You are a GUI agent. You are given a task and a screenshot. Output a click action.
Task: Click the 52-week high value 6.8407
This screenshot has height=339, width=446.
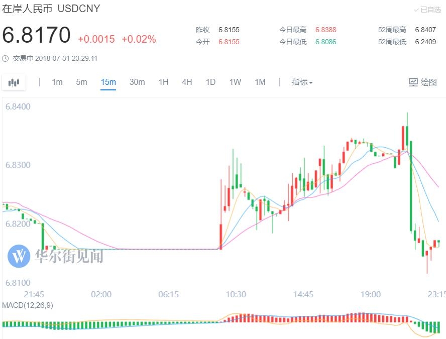(425, 30)
